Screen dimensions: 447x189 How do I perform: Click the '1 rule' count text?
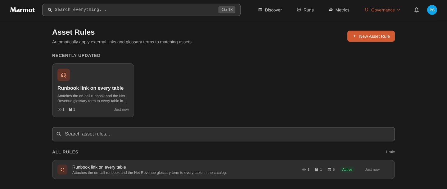(x=390, y=152)
